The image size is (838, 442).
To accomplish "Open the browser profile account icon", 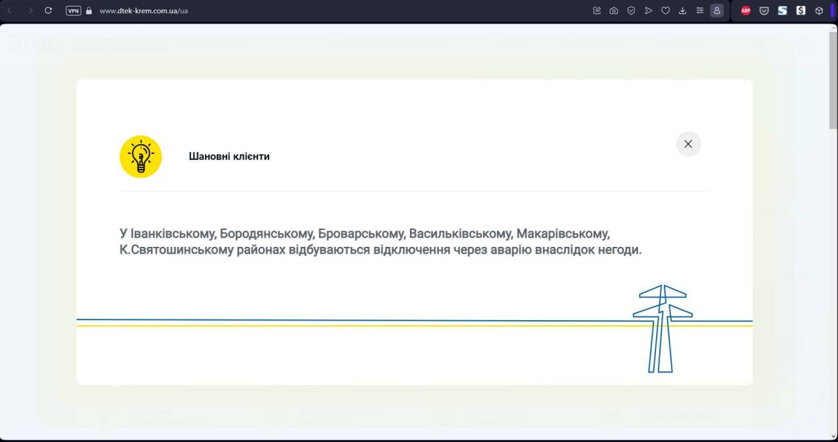I will pyautogui.click(x=717, y=10).
